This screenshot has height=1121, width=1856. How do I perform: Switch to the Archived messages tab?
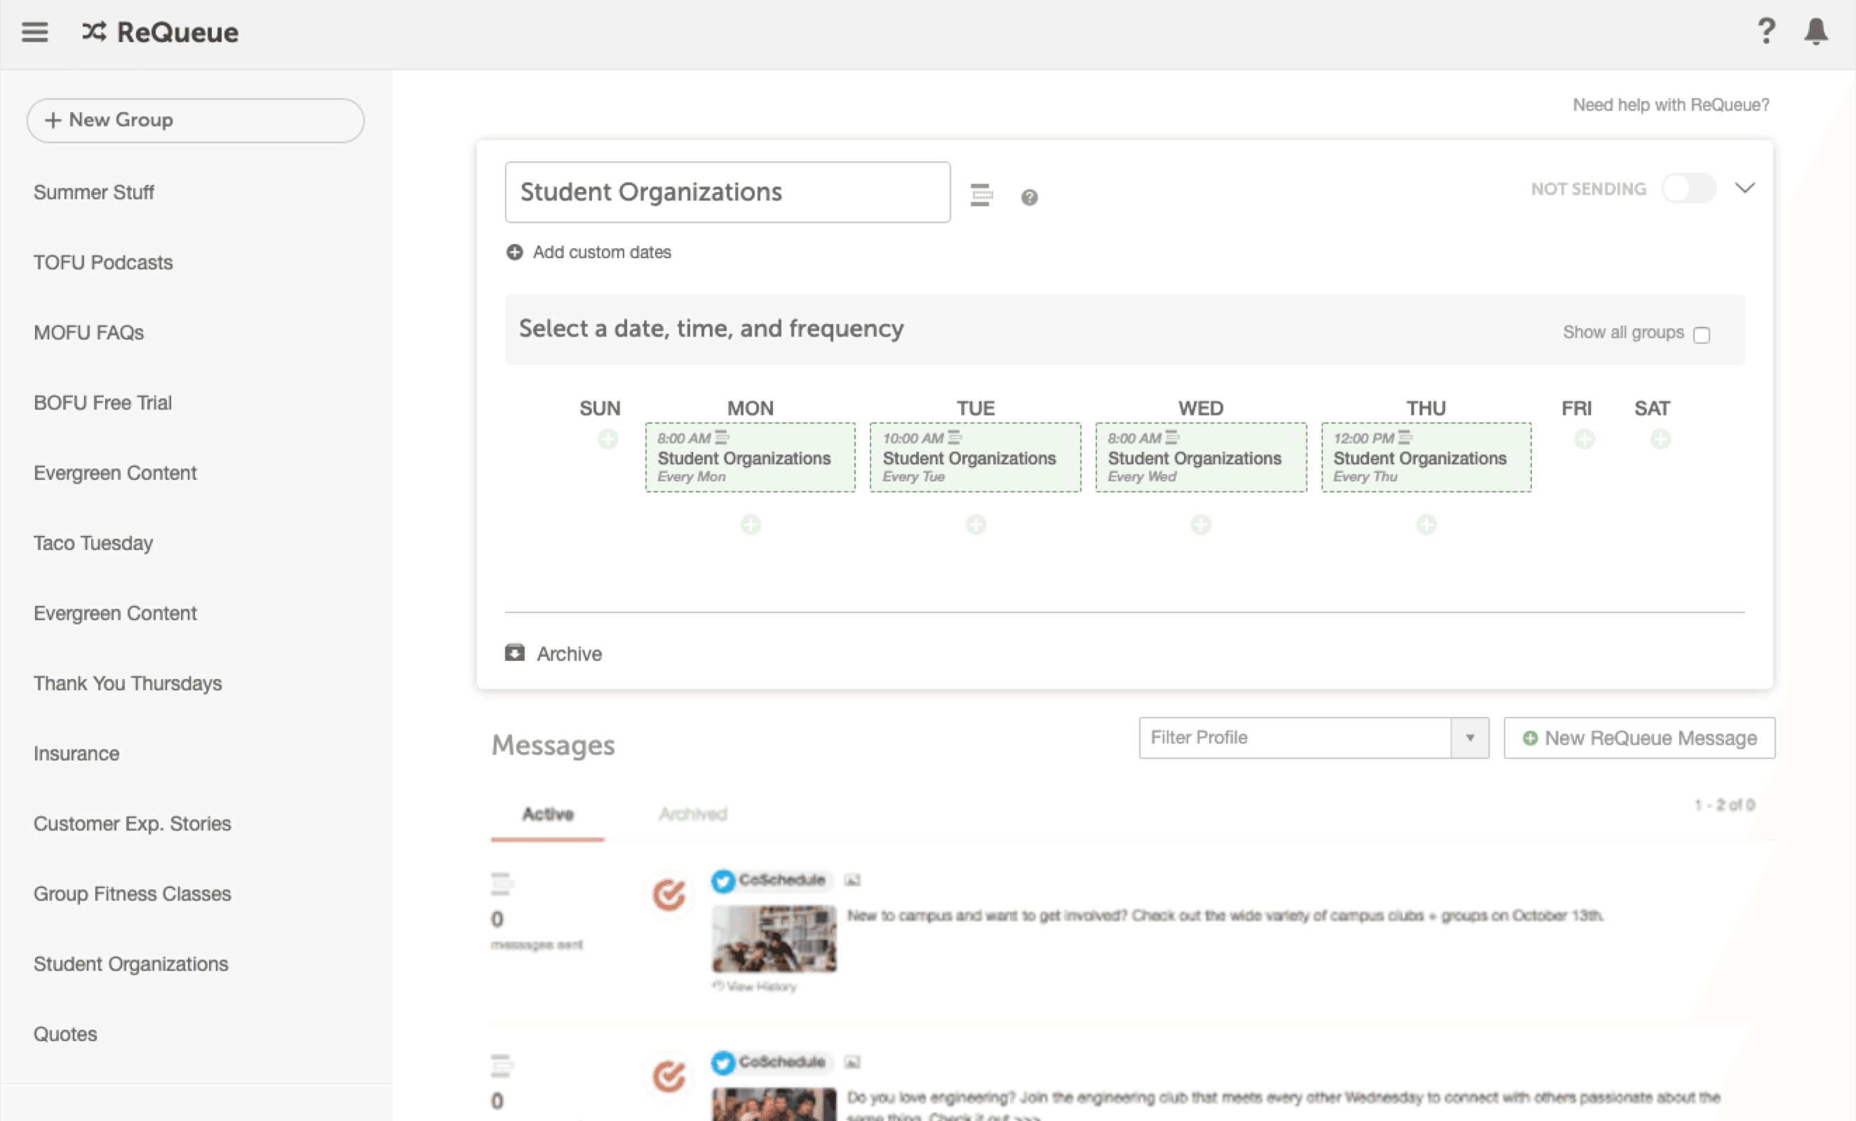pyautogui.click(x=693, y=814)
